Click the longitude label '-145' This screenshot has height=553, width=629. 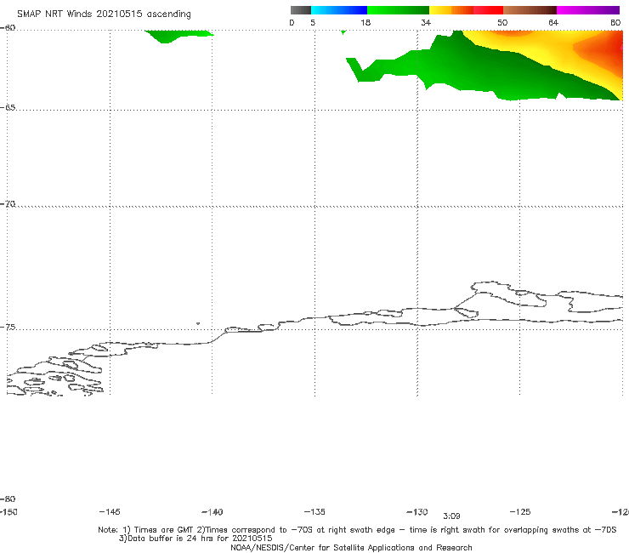click(110, 512)
